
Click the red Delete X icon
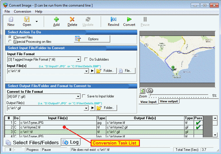pos(72,20)
